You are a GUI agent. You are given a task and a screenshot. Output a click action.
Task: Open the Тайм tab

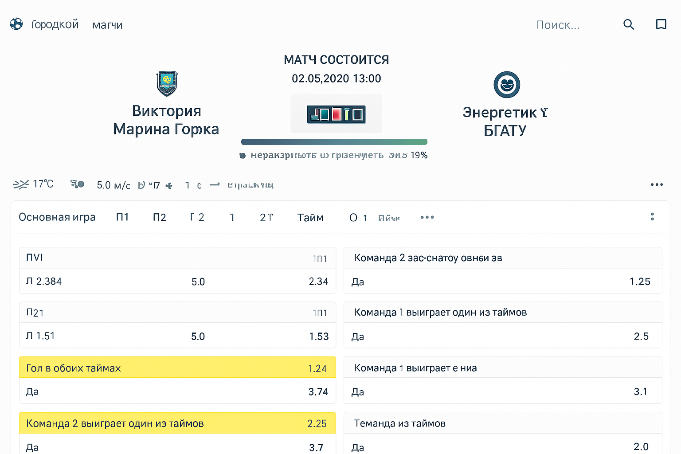(310, 218)
